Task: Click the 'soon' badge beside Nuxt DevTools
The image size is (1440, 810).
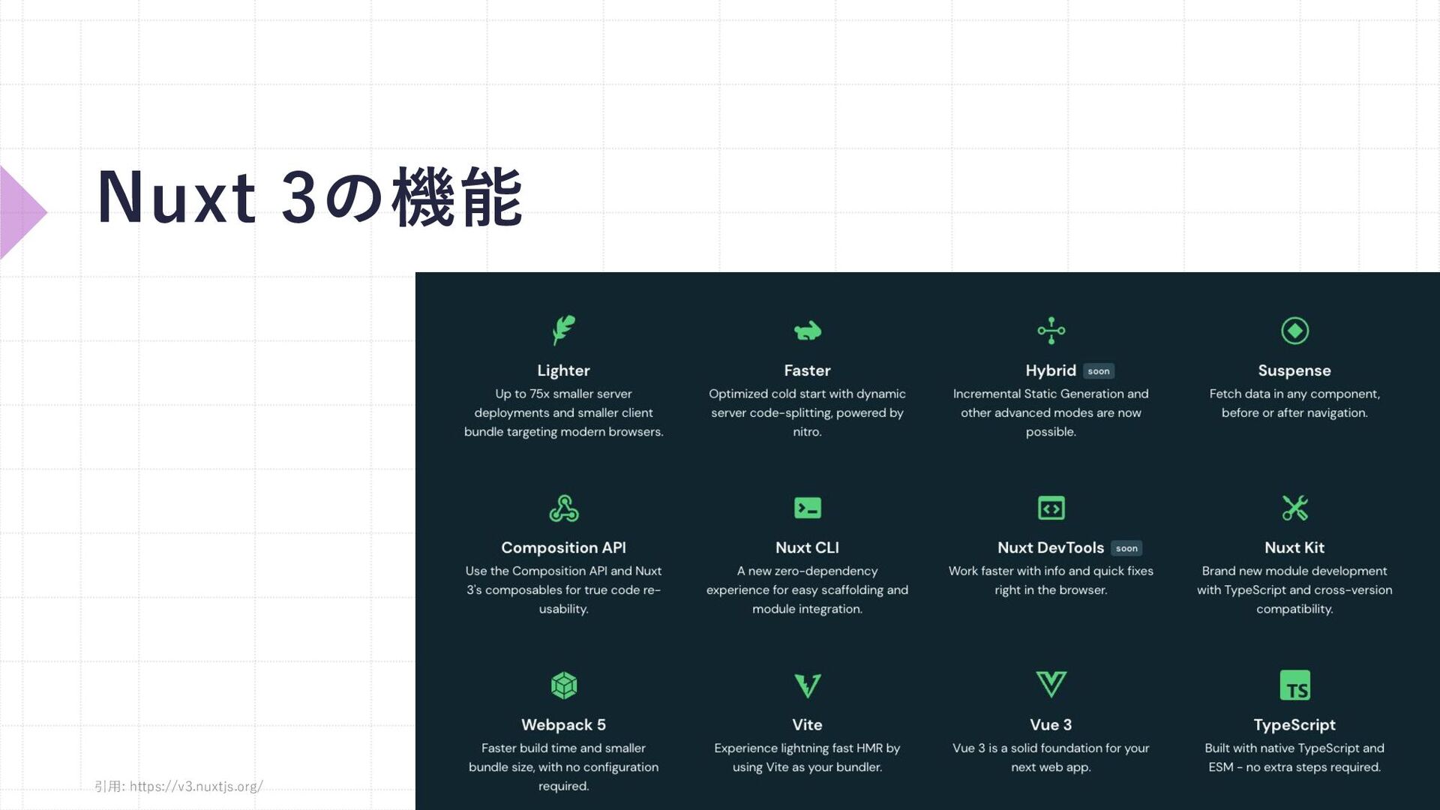Action: pyautogui.click(x=1126, y=548)
